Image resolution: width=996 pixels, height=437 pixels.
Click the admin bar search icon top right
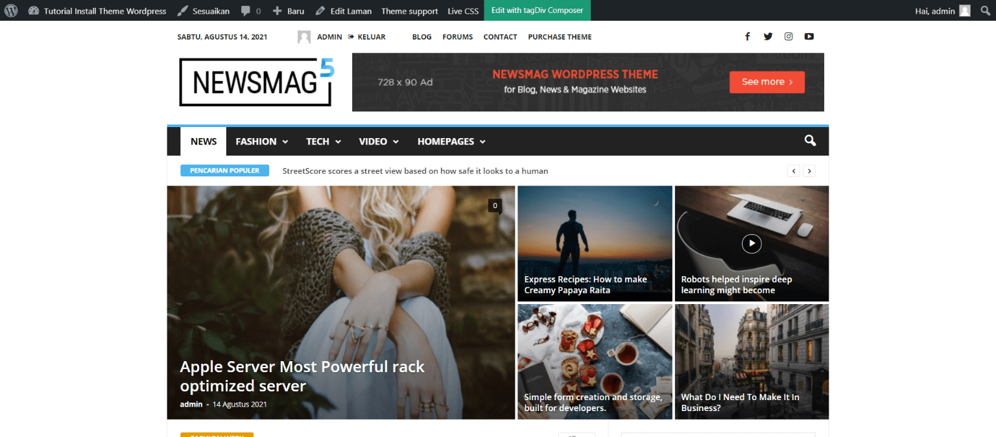pyautogui.click(x=984, y=10)
